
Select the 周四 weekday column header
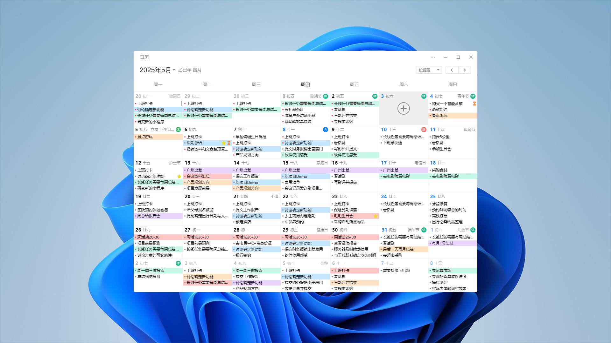[305, 84]
